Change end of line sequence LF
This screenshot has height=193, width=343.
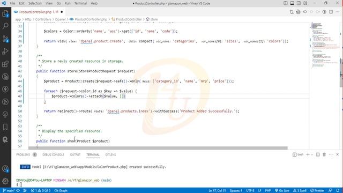(x=259, y=190)
